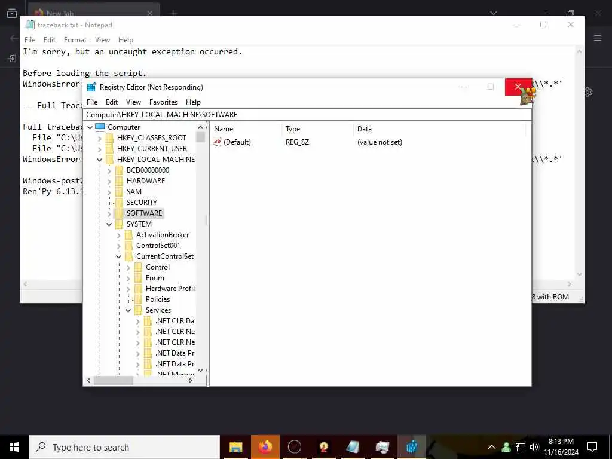This screenshot has height=459, width=612.
Task: Collapse the Computer root node
Action: (90, 127)
